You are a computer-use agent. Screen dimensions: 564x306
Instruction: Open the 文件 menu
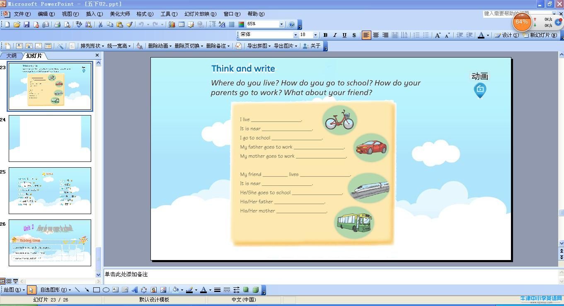(x=22, y=14)
